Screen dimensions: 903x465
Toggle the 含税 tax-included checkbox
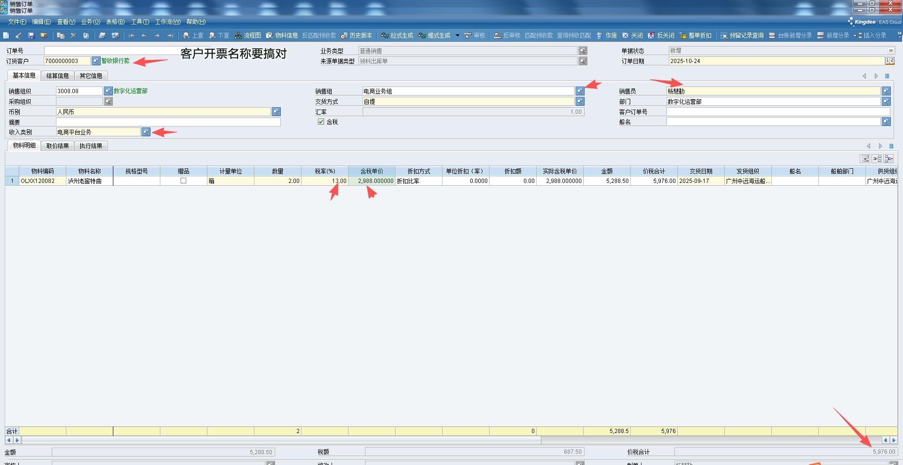[321, 122]
